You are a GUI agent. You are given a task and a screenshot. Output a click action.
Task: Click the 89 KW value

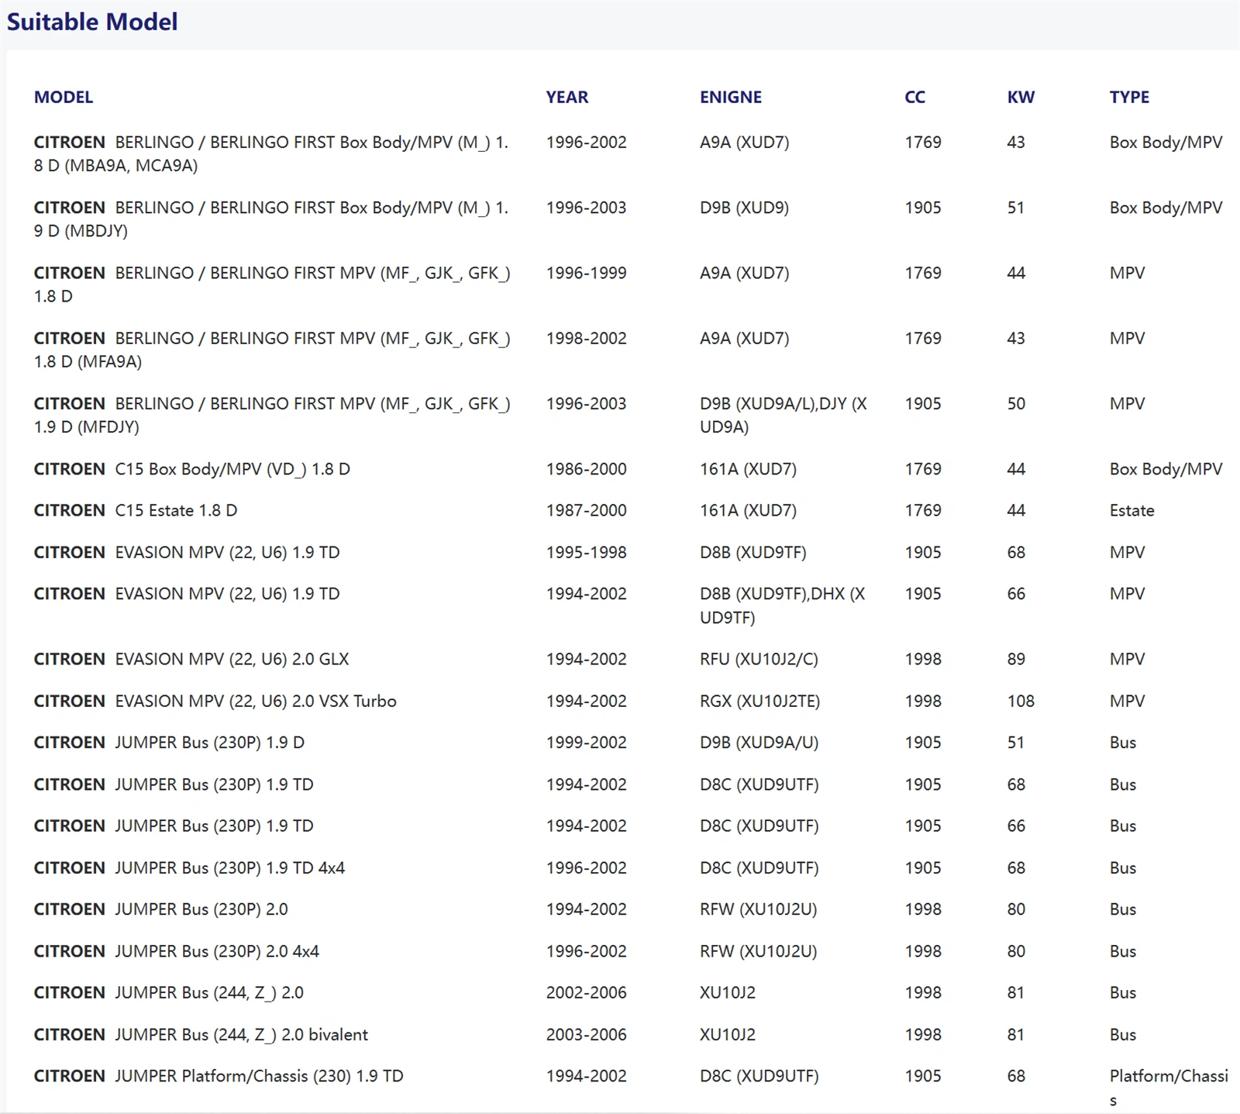[1016, 659]
